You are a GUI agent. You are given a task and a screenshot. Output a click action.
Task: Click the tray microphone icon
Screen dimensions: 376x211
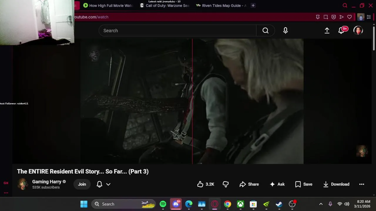[330, 204]
